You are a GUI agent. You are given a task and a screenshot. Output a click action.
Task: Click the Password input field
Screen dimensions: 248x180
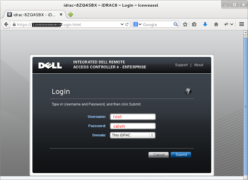click(133, 126)
